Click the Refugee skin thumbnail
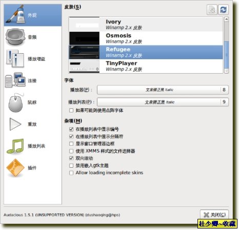The width and height of the screenshot is (239, 230). [x=84, y=52]
